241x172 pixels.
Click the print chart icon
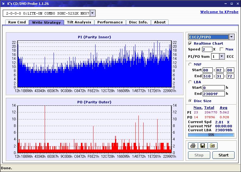tap(193, 146)
